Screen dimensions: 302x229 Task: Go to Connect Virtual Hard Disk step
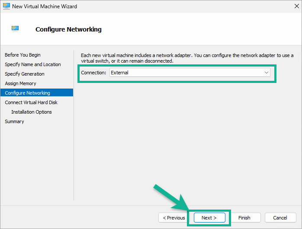[x=31, y=102]
